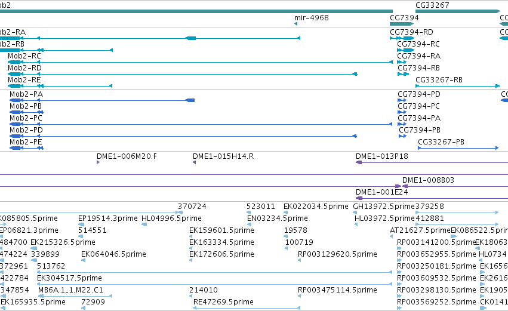Select the EK304517.5prime EST label

click(x=69, y=279)
